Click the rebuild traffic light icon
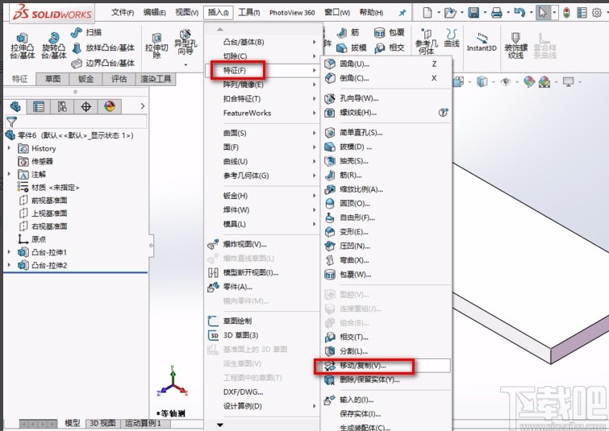This screenshot has height=431, width=609. tap(567, 13)
